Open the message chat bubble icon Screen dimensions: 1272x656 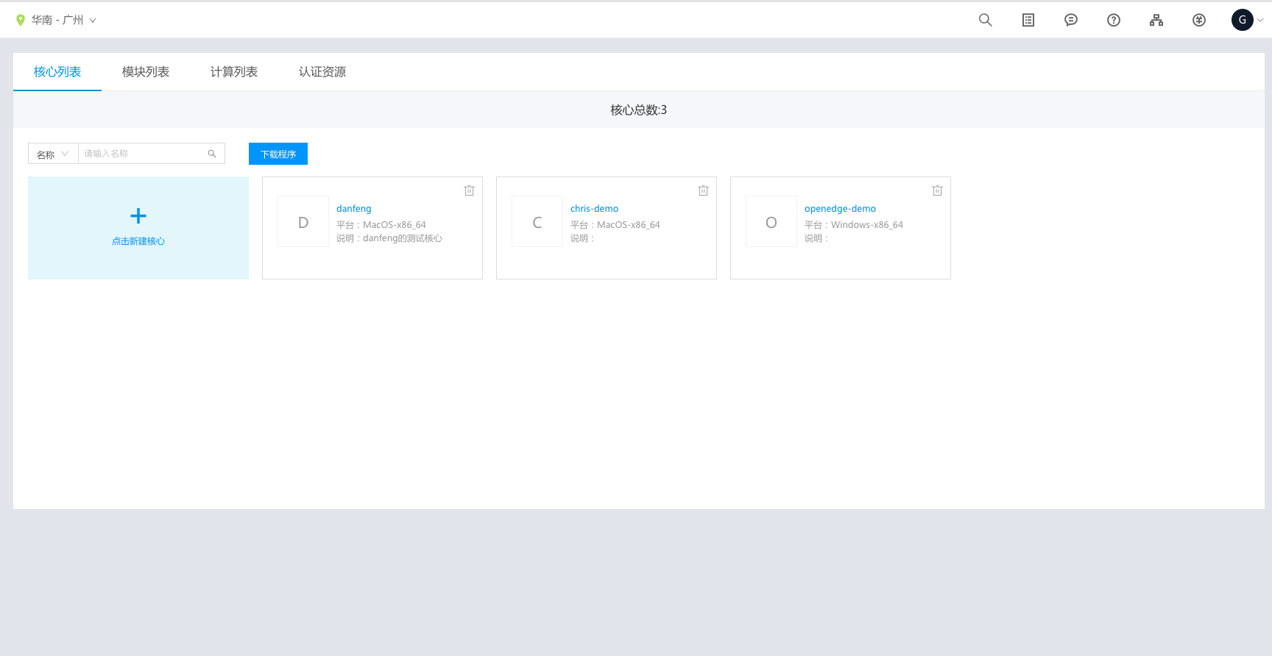pyautogui.click(x=1070, y=20)
